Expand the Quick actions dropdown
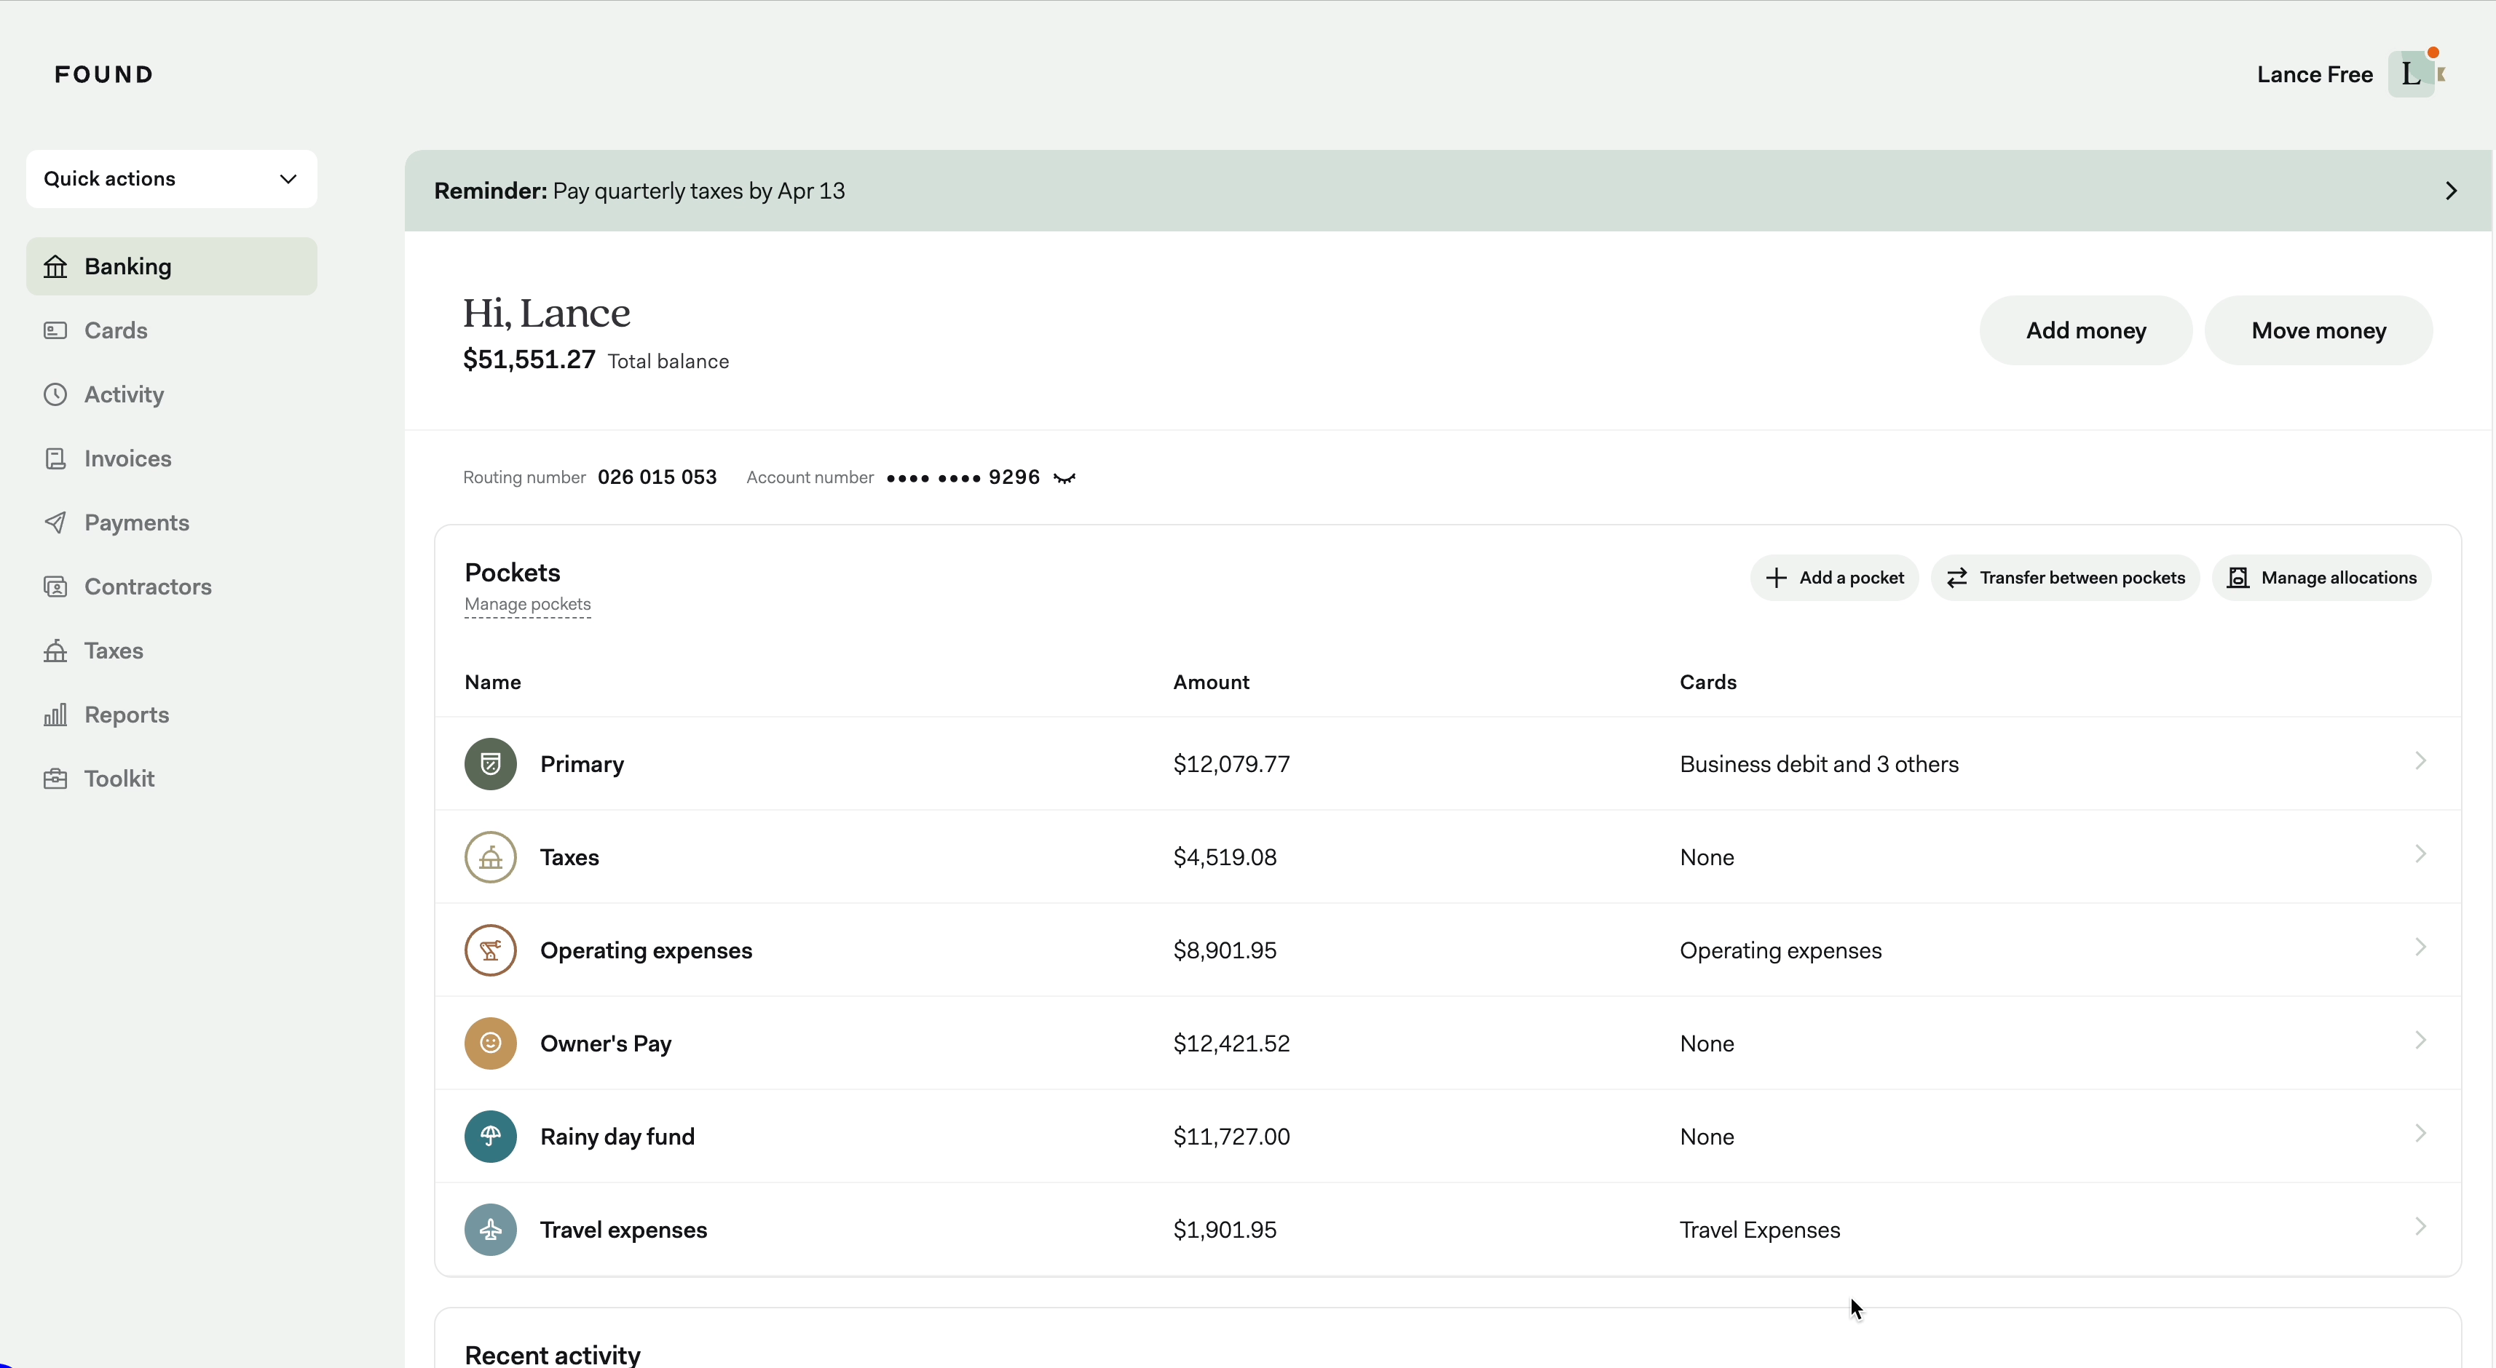2496x1368 pixels. 172,179
